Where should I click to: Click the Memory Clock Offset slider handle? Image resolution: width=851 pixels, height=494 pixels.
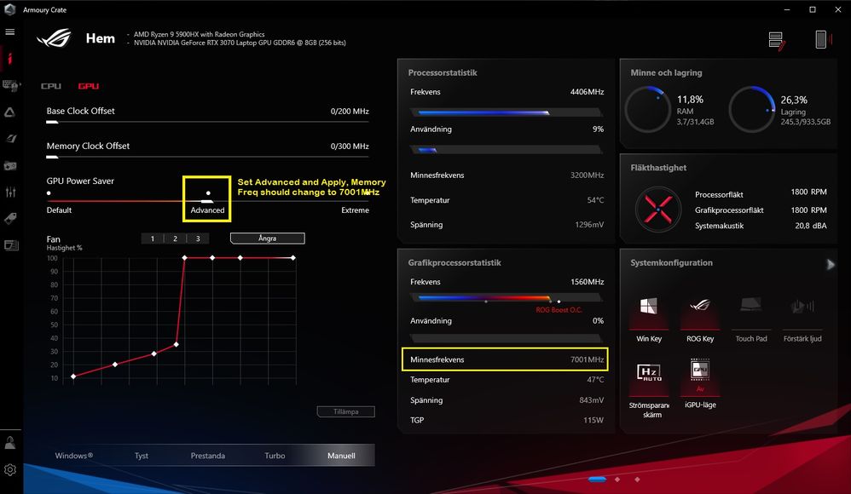pyautogui.click(x=52, y=158)
